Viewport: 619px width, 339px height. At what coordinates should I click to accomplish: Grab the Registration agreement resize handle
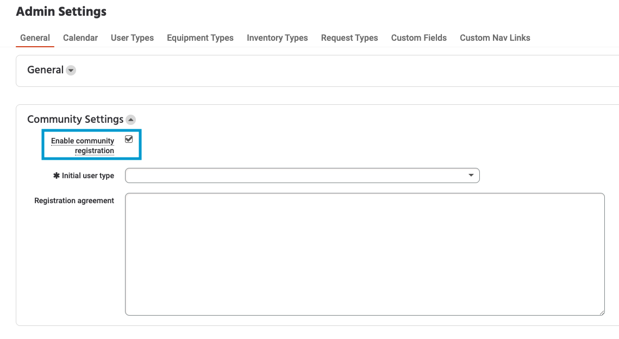click(x=602, y=312)
